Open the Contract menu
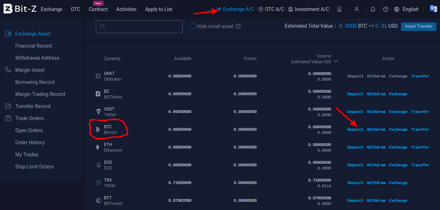The width and height of the screenshot is (440, 210). click(x=98, y=9)
